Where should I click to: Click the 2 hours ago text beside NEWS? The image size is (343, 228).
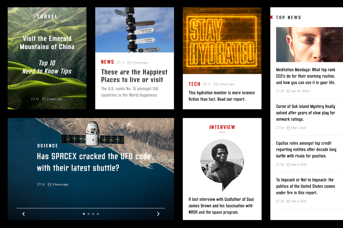pos(140,63)
